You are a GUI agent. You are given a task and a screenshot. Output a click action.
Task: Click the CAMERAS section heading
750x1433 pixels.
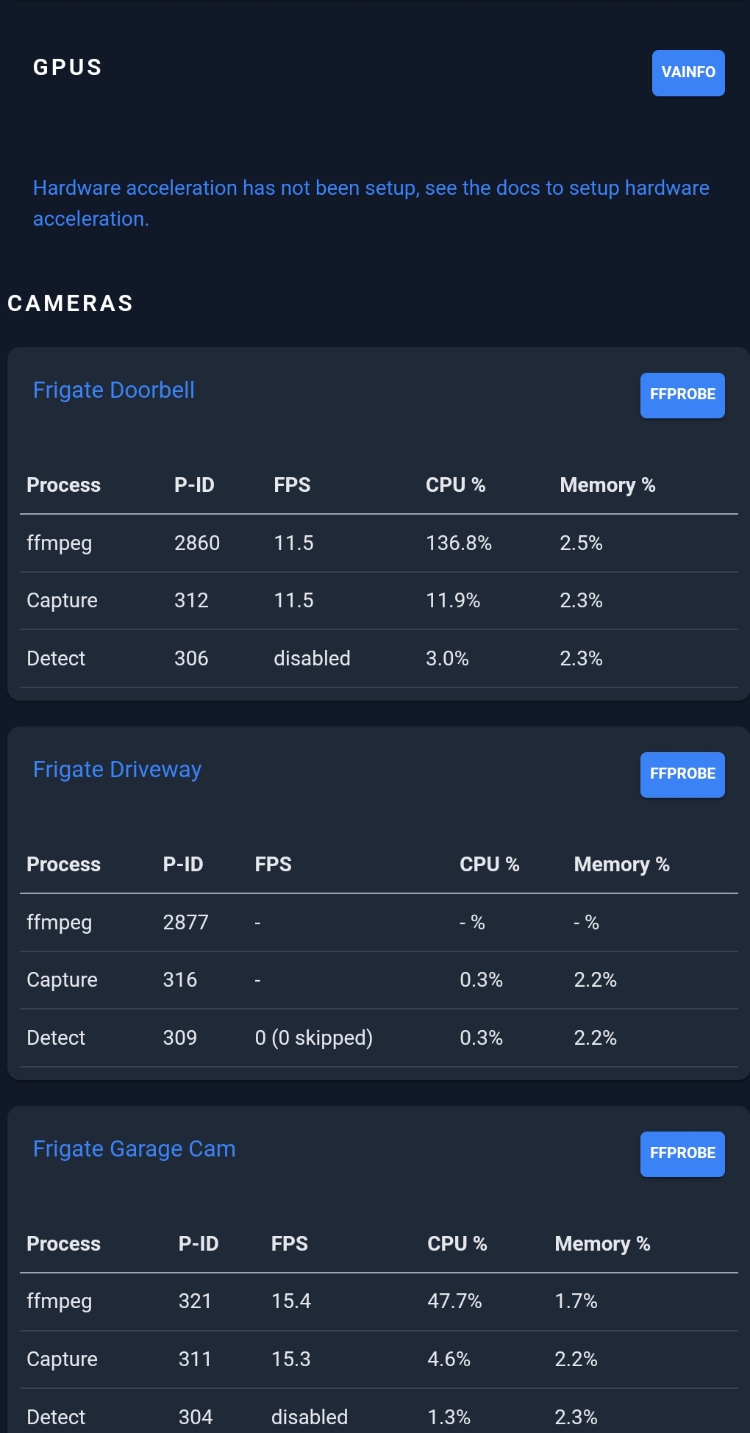[71, 303]
